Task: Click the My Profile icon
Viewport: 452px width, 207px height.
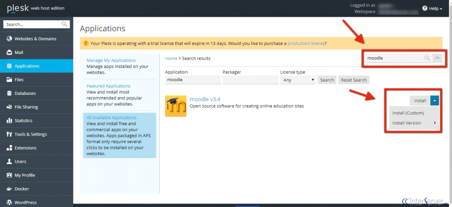Action: pyautogui.click(x=9, y=175)
